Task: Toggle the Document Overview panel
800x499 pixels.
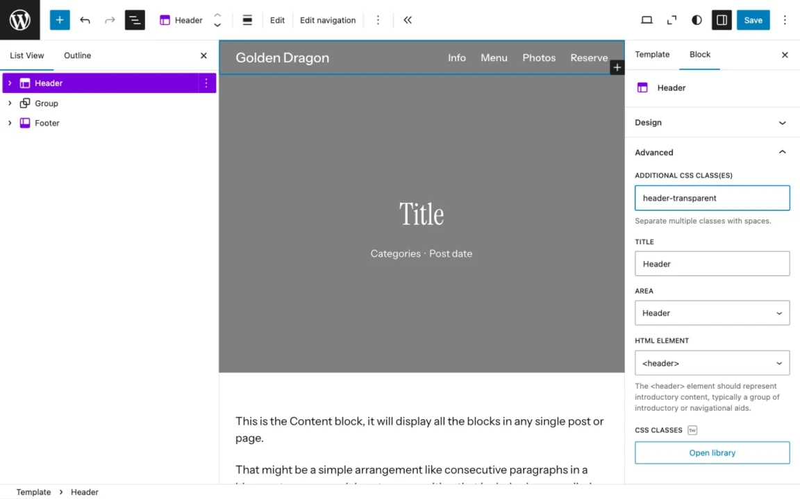Action: point(135,19)
